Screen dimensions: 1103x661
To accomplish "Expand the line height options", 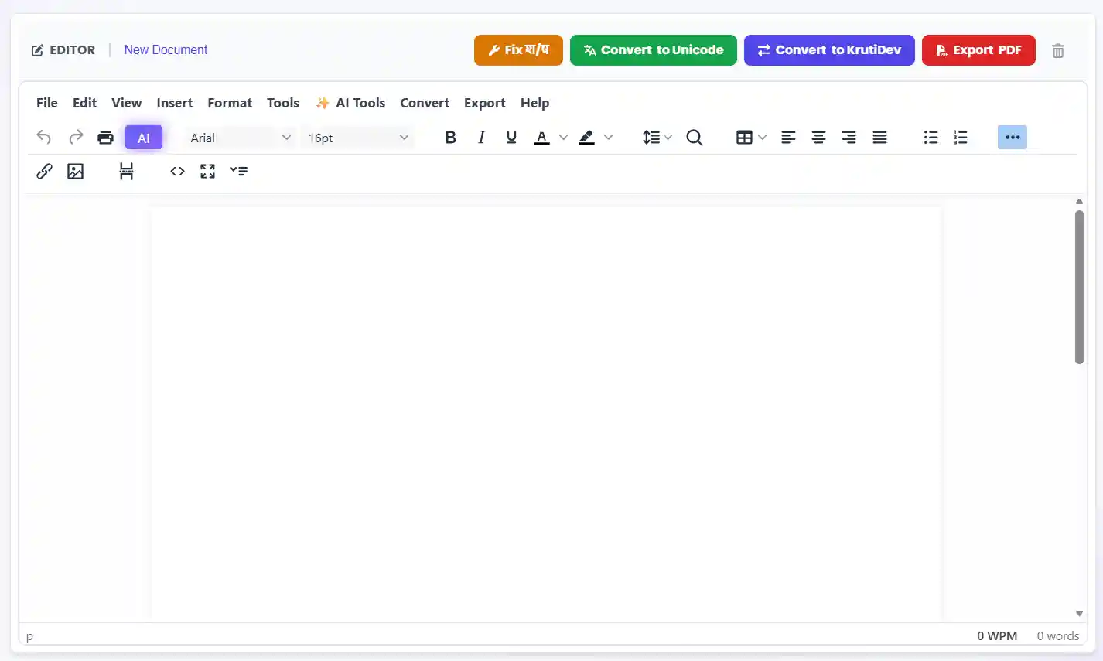I will 657,138.
